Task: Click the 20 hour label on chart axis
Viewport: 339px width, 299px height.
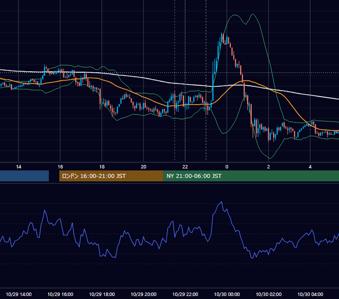Action: pyautogui.click(x=144, y=167)
